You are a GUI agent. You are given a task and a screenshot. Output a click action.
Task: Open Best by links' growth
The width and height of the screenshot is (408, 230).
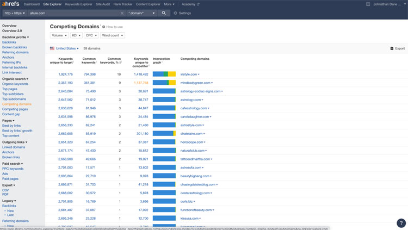click(17, 130)
